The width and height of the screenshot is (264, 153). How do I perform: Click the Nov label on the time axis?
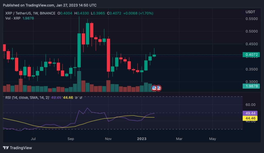tap(108, 139)
